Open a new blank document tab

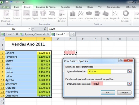[x=72, y=34]
